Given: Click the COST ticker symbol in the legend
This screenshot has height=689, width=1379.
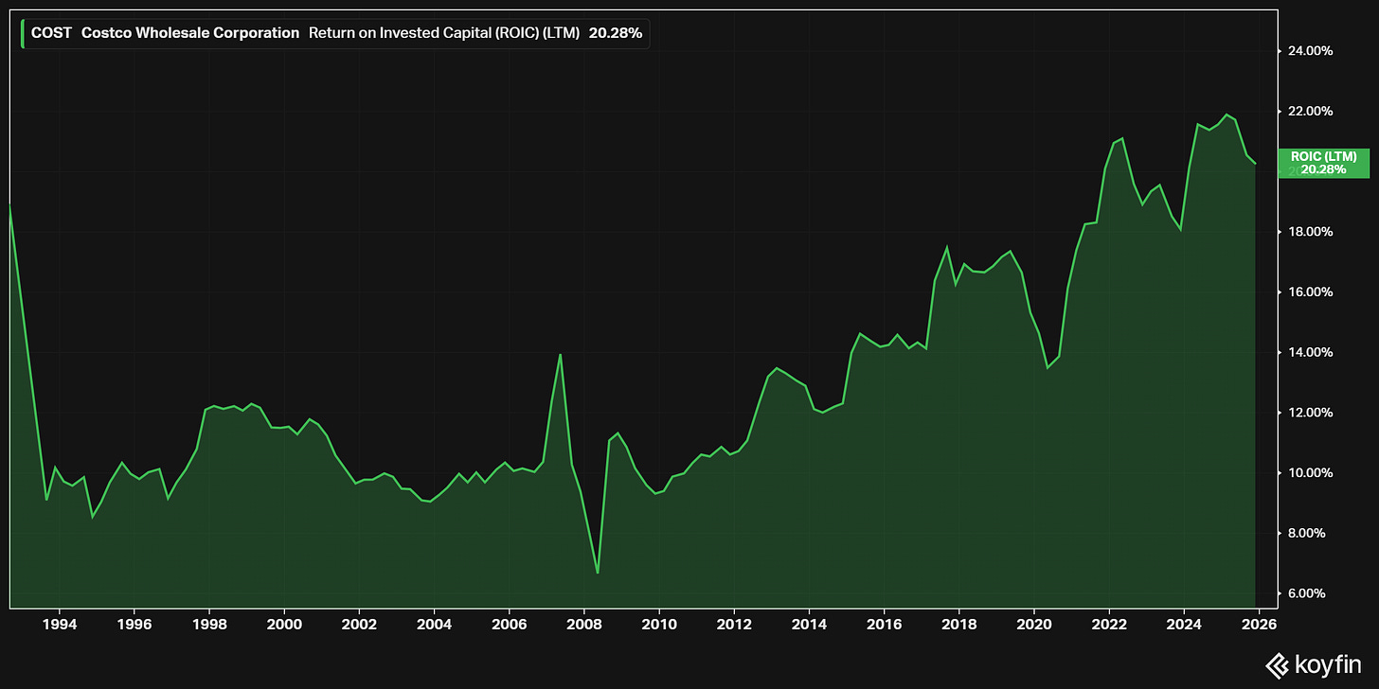Looking at the screenshot, I should tap(51, 33).
